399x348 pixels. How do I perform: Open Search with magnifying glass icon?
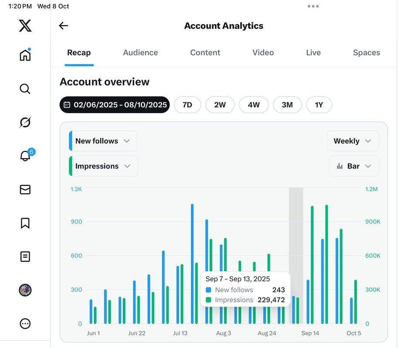click(x=25, y=89)
